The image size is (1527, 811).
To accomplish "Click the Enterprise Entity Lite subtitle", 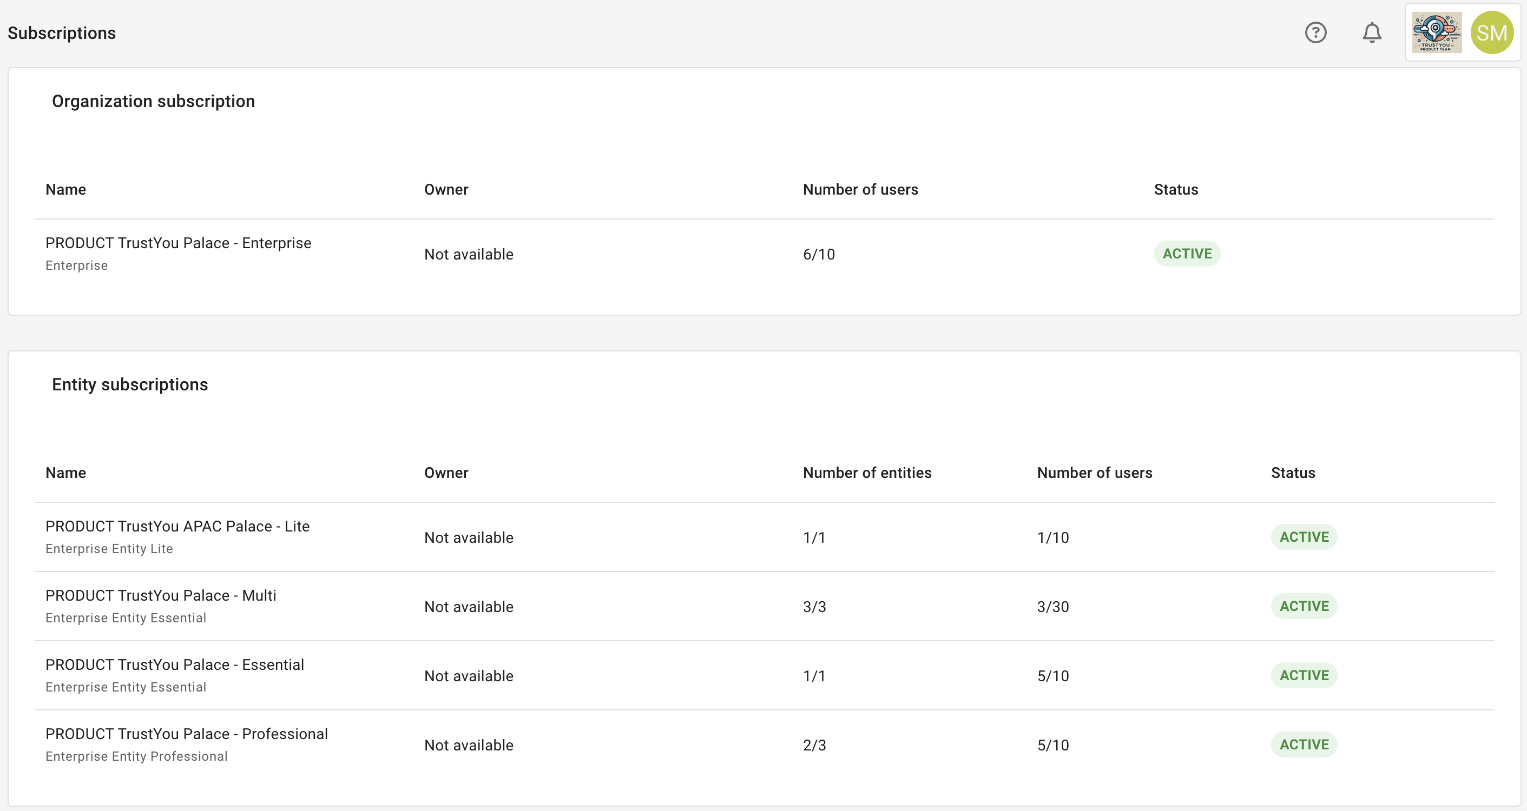I will [x=109, y=549].
